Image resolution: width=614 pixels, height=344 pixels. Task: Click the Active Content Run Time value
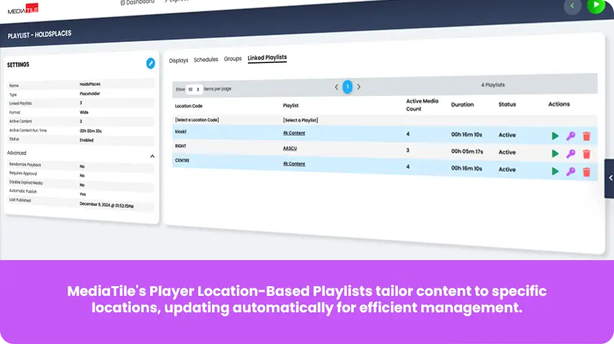click(x=91, y=131)
